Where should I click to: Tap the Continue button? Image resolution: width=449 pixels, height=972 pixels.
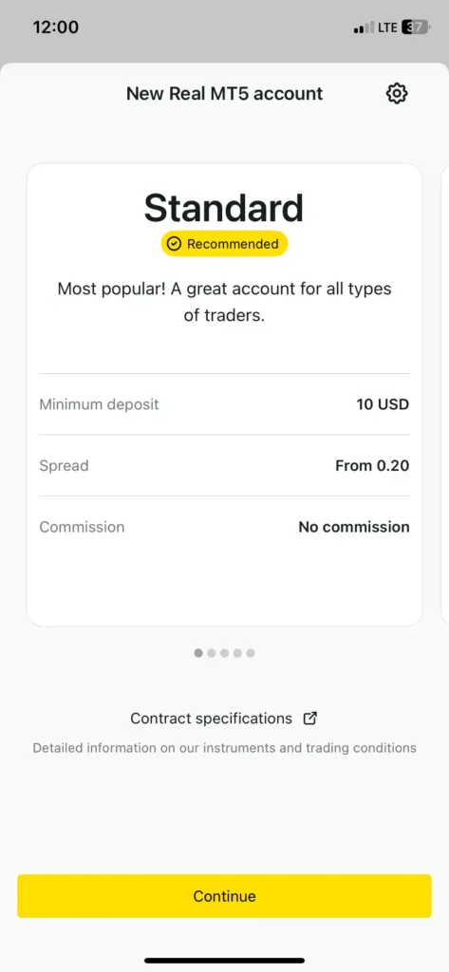coord(224,896)
